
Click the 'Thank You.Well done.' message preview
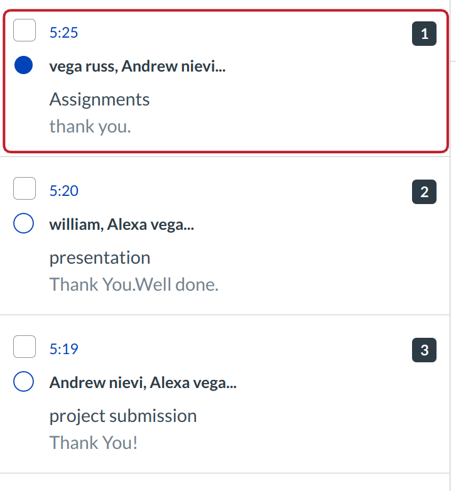coord(134,284)
